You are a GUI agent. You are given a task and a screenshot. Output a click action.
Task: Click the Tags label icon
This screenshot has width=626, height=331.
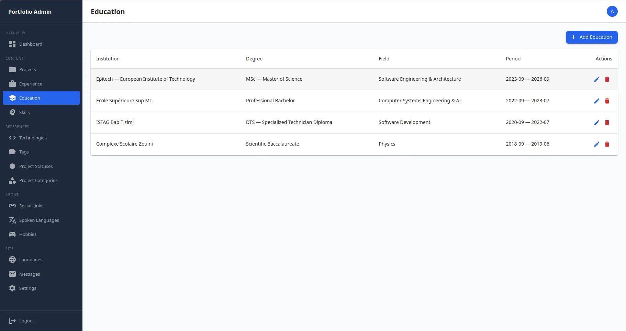coord(12,152)
